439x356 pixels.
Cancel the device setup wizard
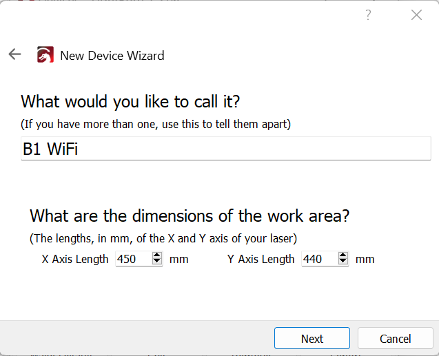(396, 338)
